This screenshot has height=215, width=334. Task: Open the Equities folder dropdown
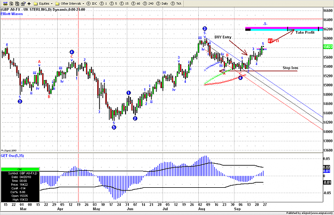pyautogui.click(x=43, y=3)
